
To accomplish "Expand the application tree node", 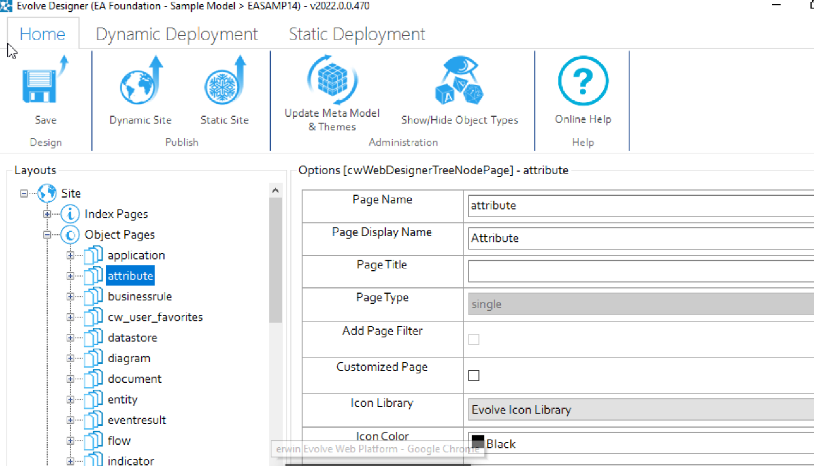I will [x=70, y=255].
